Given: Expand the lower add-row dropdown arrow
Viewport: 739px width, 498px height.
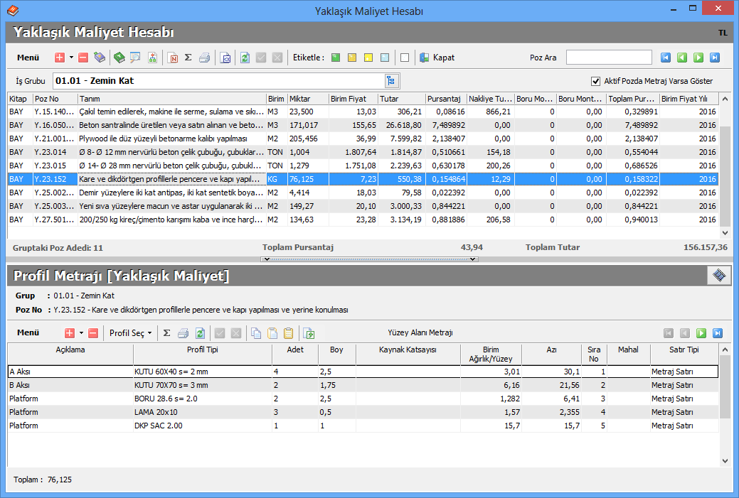Looking at the screenshot, I should tap(81, 332).
